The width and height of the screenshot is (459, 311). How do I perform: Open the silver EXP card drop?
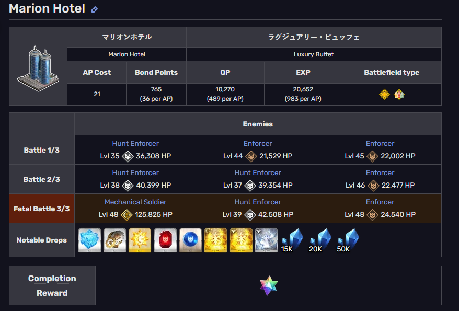[267, 240]
